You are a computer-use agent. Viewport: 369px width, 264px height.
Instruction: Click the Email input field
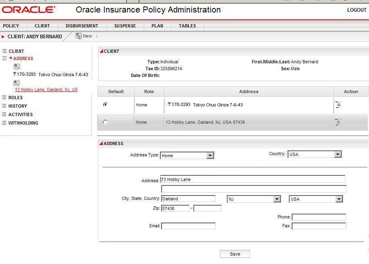coord(188,226)
